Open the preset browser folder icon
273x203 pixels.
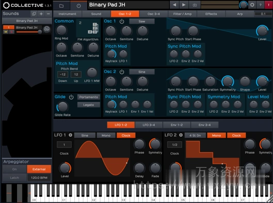61,6
